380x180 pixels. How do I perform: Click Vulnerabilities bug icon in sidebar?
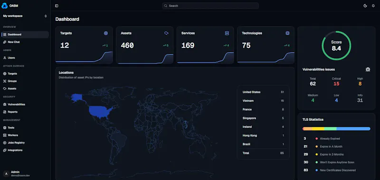tap(5, 104)
